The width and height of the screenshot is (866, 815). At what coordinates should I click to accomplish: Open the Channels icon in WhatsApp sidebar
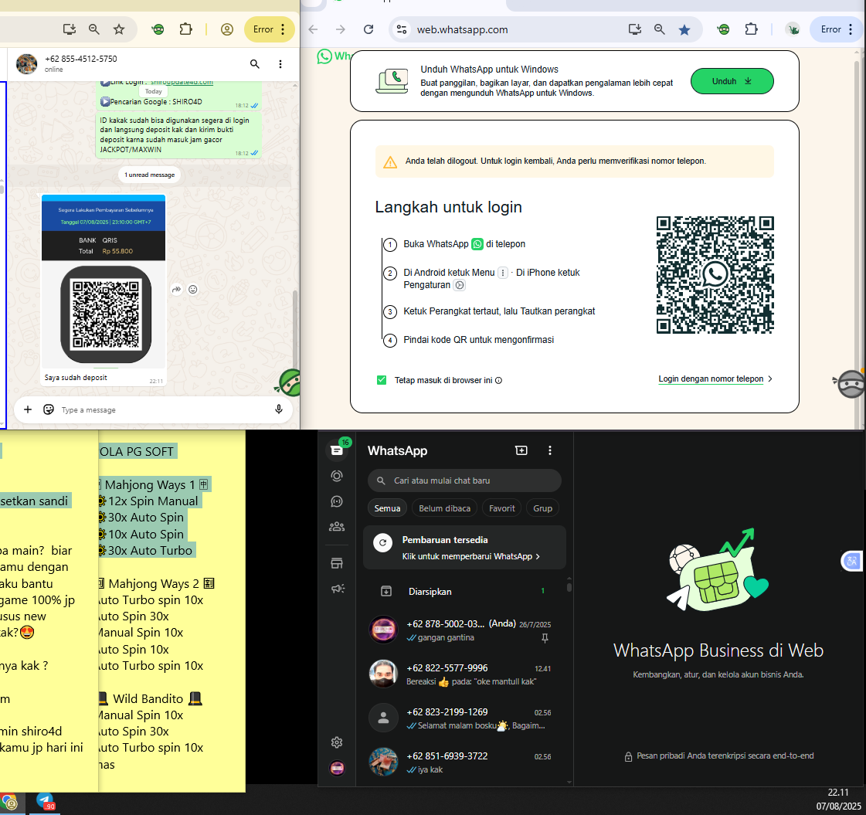pyautogui.click(x=337, y=501)
